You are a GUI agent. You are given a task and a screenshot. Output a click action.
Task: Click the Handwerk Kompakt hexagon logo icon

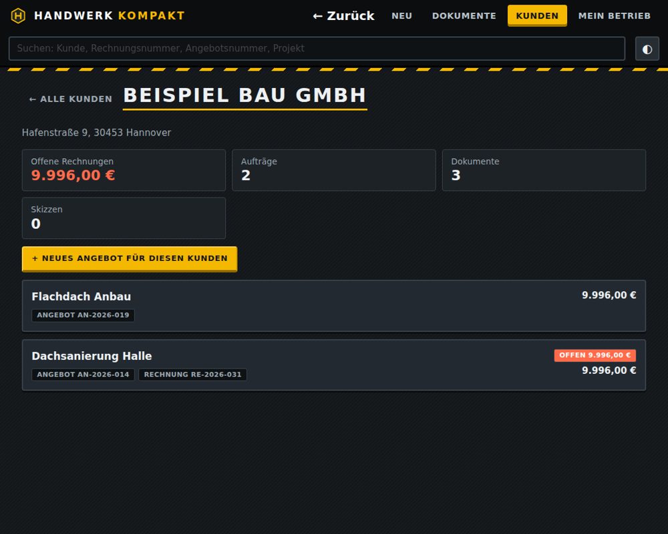[18, 16]
